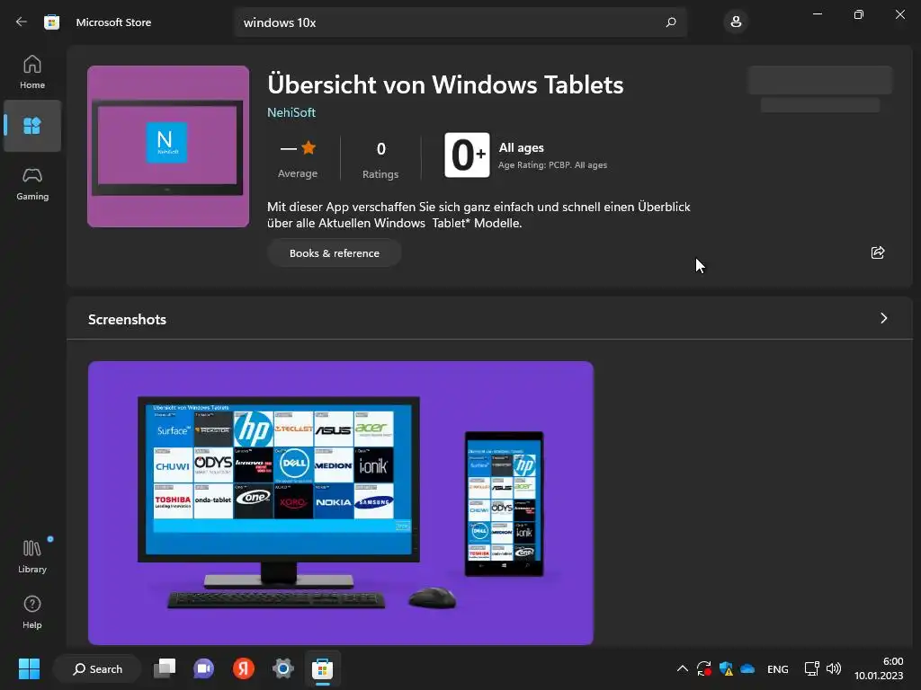Click Microsoft Store taskbar icon
This screenshot has width=921, height=690.
click(x=323, y=668)
